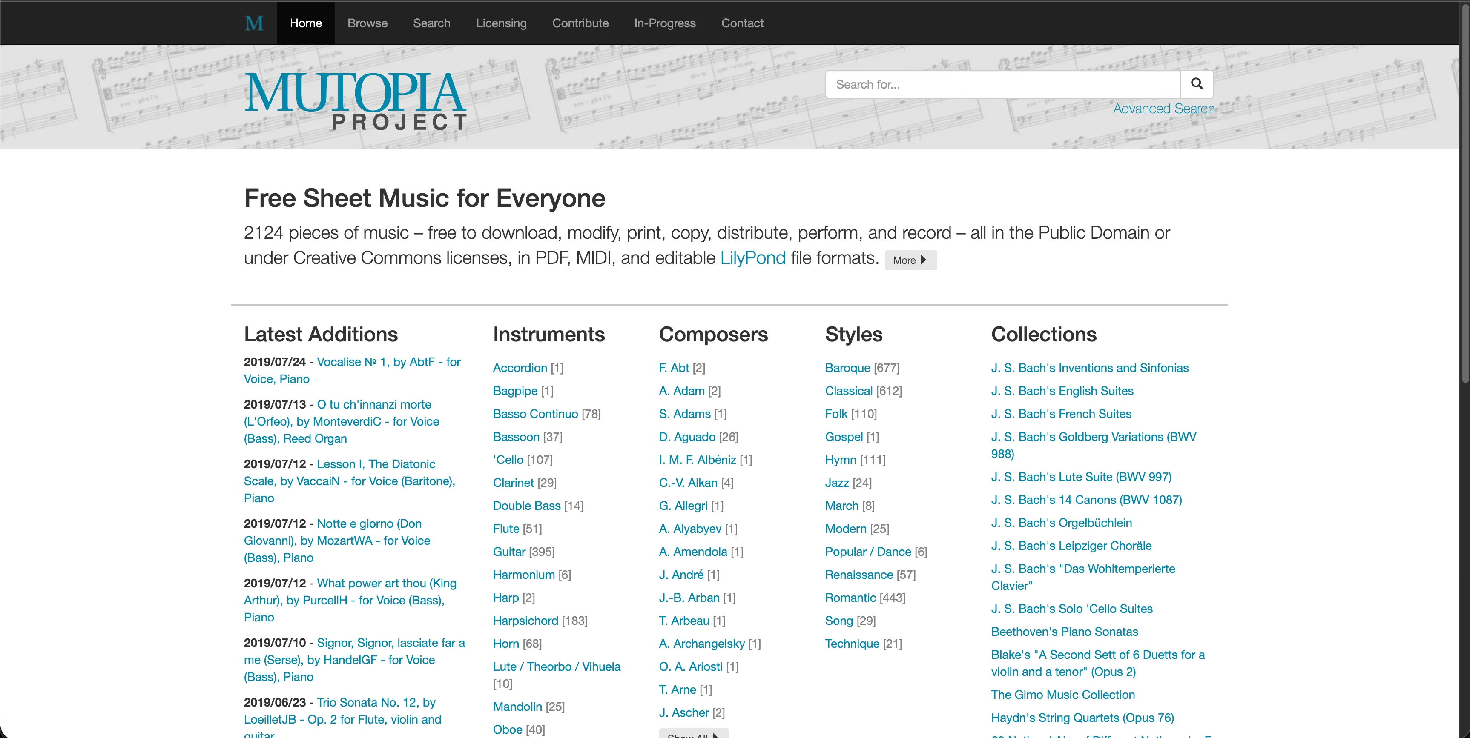View composer A. Archangelsky

pos(702,644)
